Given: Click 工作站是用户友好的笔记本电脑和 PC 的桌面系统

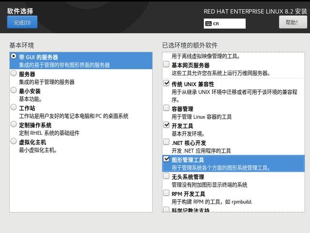Looking at the screenshot, I should pyautogui.click(x=74, y=116).
